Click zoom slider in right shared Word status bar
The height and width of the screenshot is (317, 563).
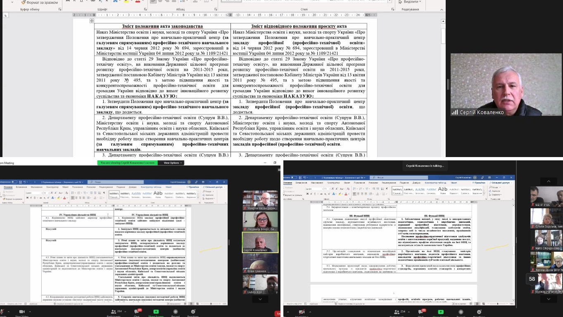coord(497,304)
